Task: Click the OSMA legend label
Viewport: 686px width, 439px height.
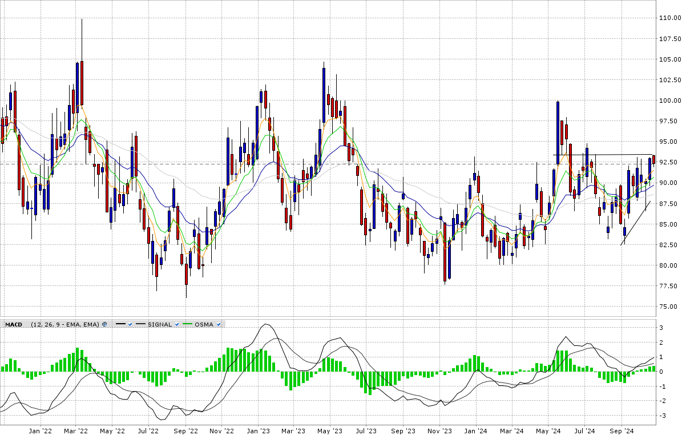Action: coord(204,324)
